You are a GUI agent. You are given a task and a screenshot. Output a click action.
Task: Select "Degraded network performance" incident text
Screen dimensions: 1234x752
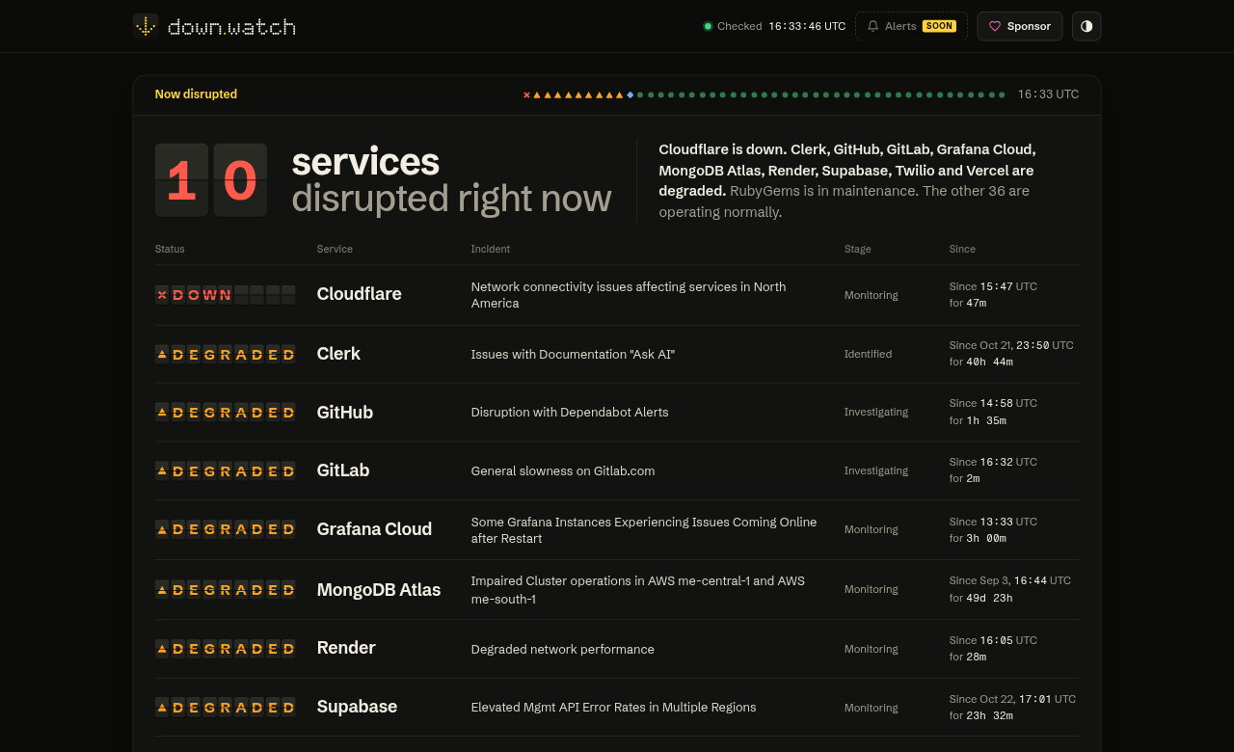(563, 649)
